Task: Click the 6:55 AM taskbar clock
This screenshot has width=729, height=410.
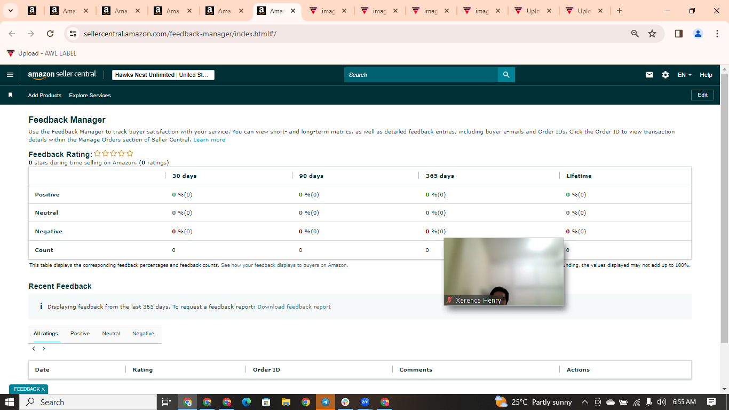Action: 684,402
